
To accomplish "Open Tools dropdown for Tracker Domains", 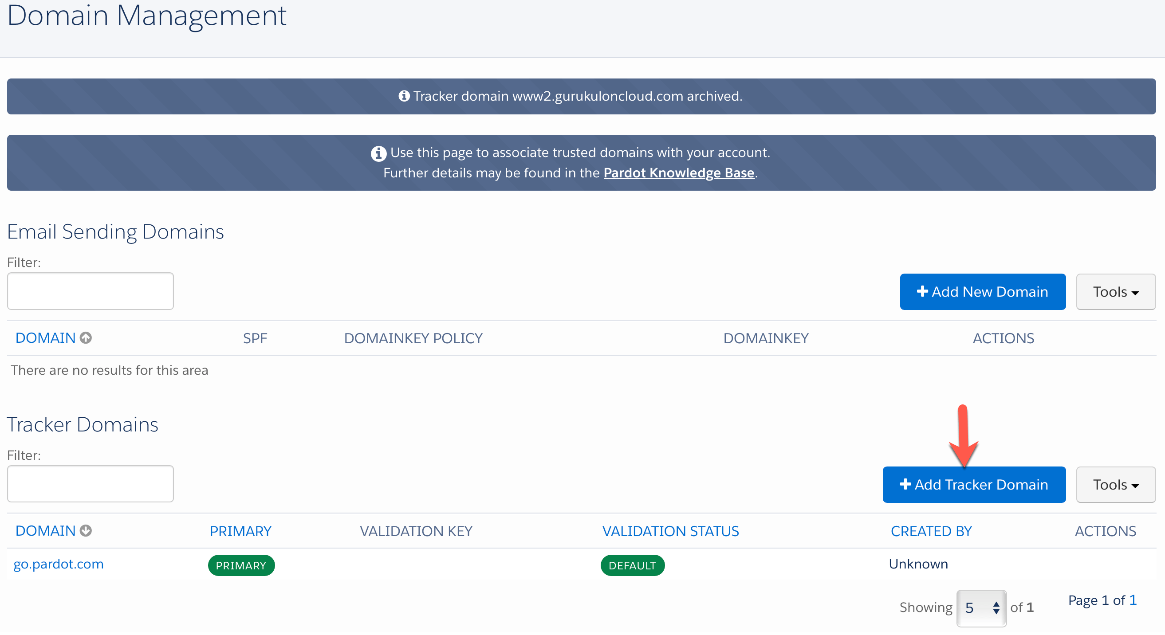I will click(1115, 485).
